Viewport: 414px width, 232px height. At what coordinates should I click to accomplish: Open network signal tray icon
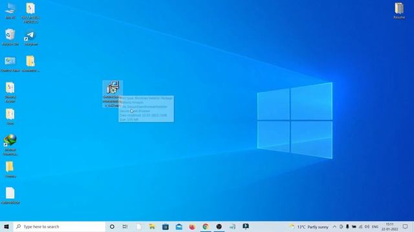[x=360, y=227]
